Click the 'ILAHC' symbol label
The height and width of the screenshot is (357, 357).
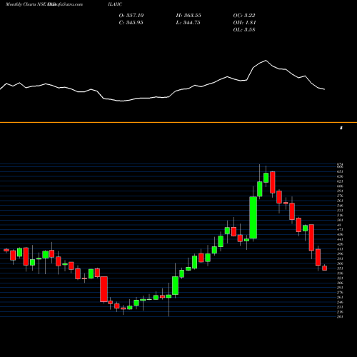pyautogui.click(x=115, y=4)
